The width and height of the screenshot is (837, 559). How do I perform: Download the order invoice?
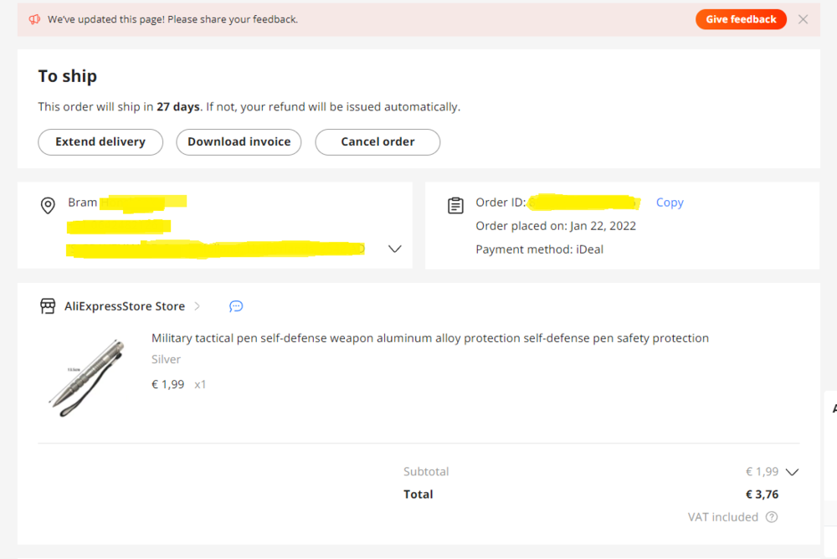pyautogui.click(x=239, y=141)
